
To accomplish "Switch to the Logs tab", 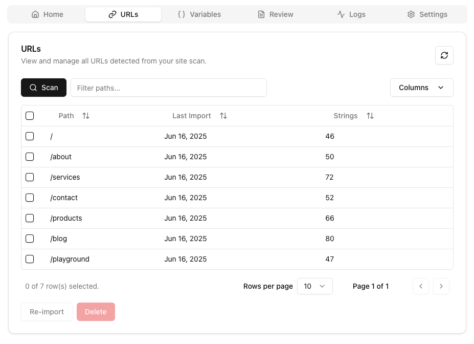I will [x=351, y=14].
